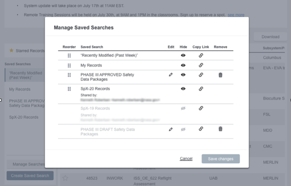This screenshot has height=186, width=291.
Task: Click the Download button
Action: pos(270,37)
